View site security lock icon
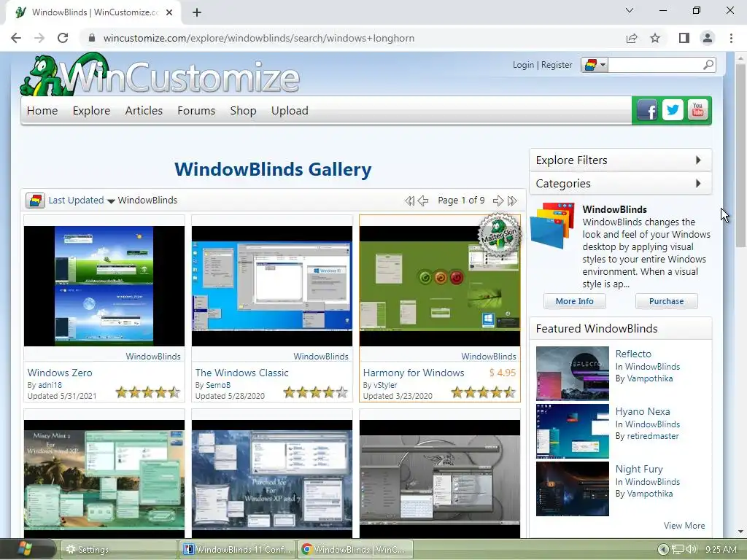 (92, 38)
